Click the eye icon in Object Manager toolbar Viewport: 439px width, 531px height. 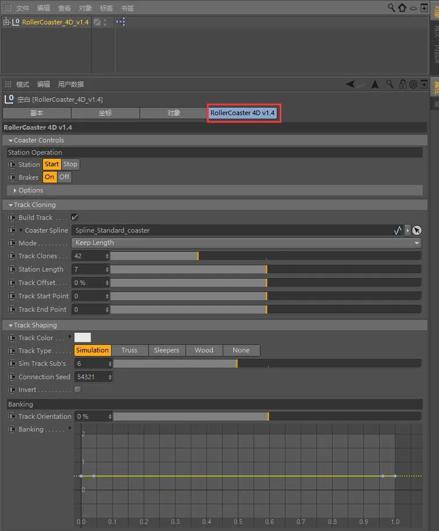click(x=413, y=8)
